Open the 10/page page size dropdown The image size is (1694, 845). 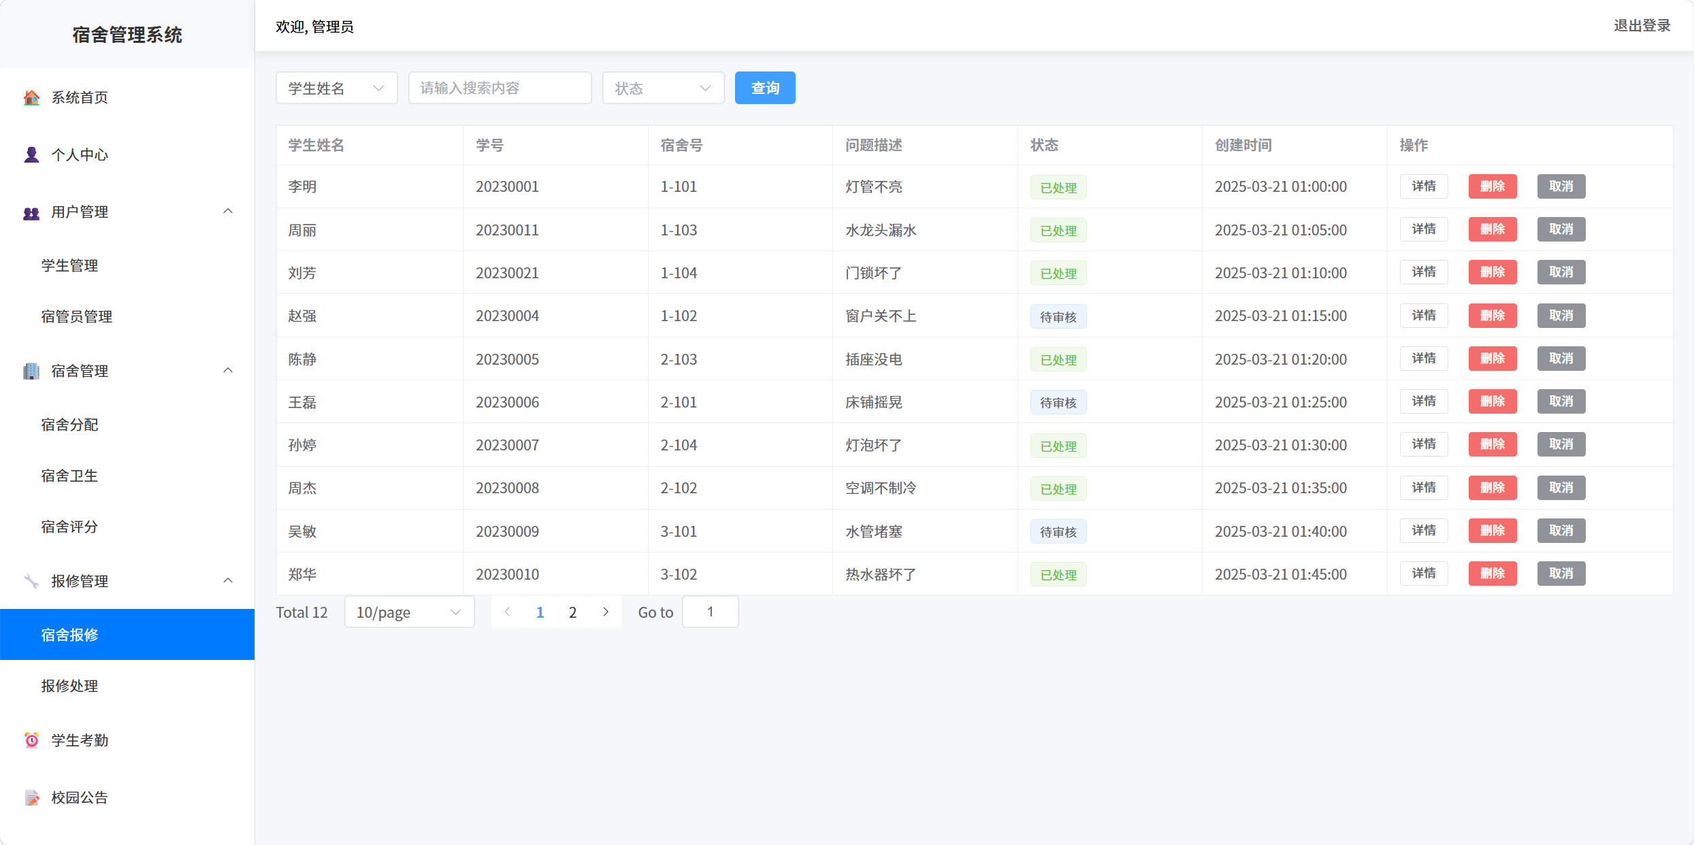pos(409,612)
